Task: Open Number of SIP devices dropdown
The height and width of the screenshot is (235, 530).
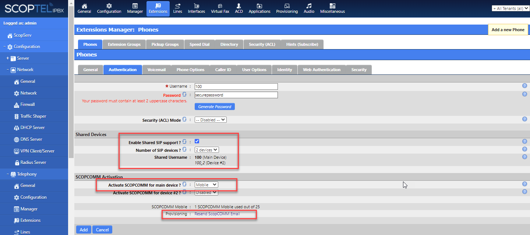Action: point(206,150)
